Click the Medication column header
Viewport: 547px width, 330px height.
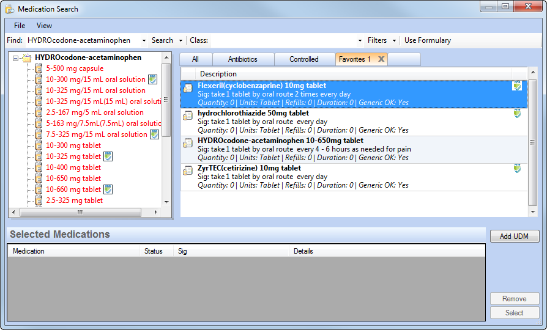click(73, 251)
